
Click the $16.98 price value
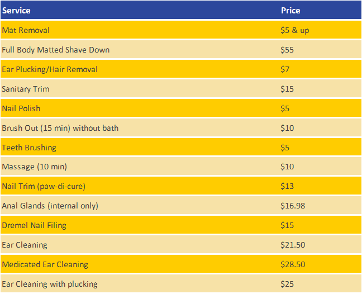pos(293,206)
